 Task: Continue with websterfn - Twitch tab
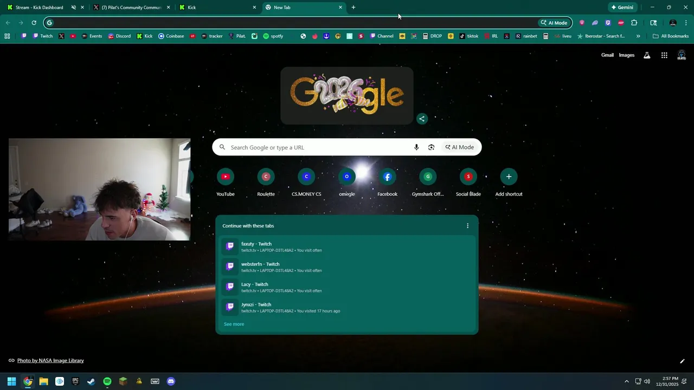[x=347, y=267]
